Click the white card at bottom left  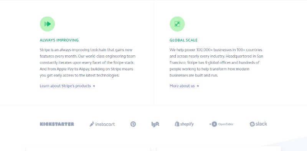click(88, 148)
